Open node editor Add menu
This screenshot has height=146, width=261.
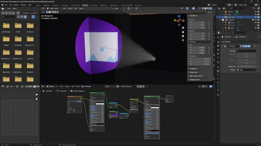(73, 86)
